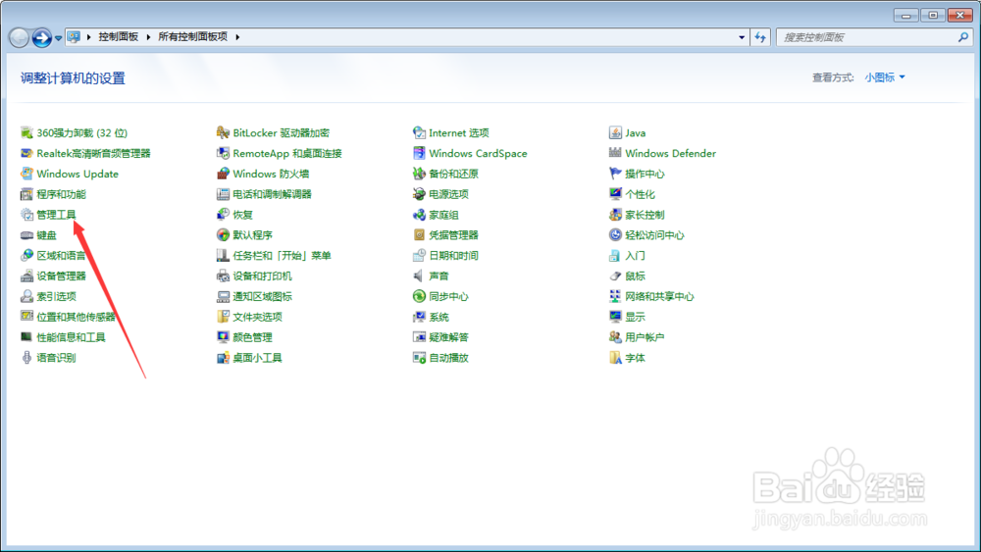981x552 pixels.
Task: Open the 备份和还原 icon
Action: [x=419, y=174]
